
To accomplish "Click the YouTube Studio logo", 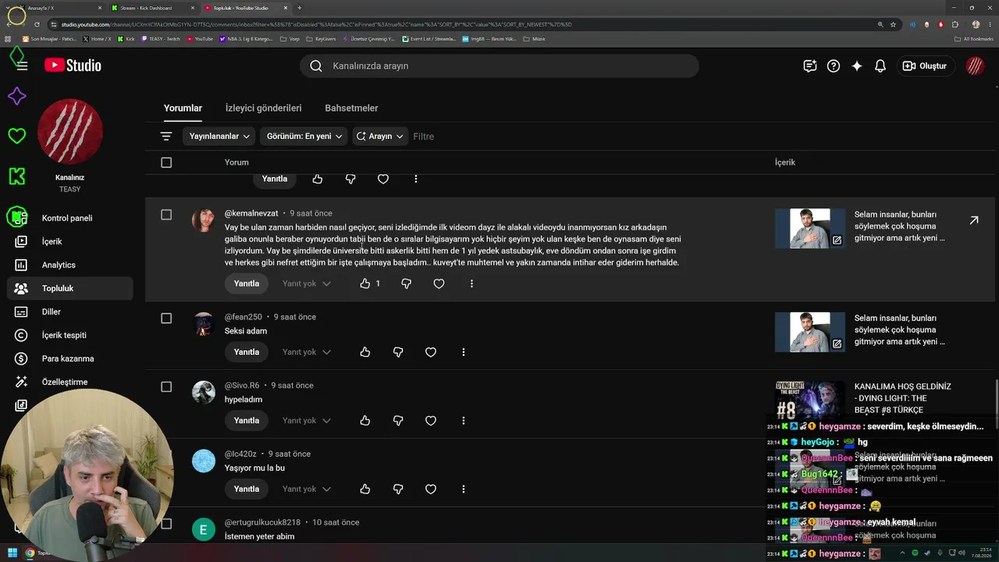I will 73,66.
